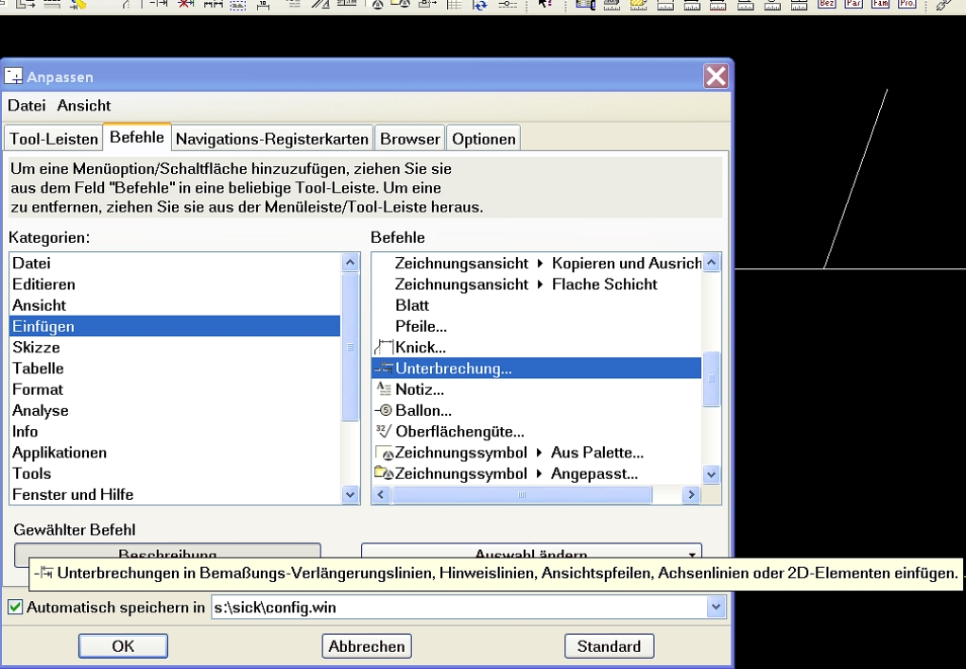
Task: Click the config.win path input field
Action: [x=459, y=607]
